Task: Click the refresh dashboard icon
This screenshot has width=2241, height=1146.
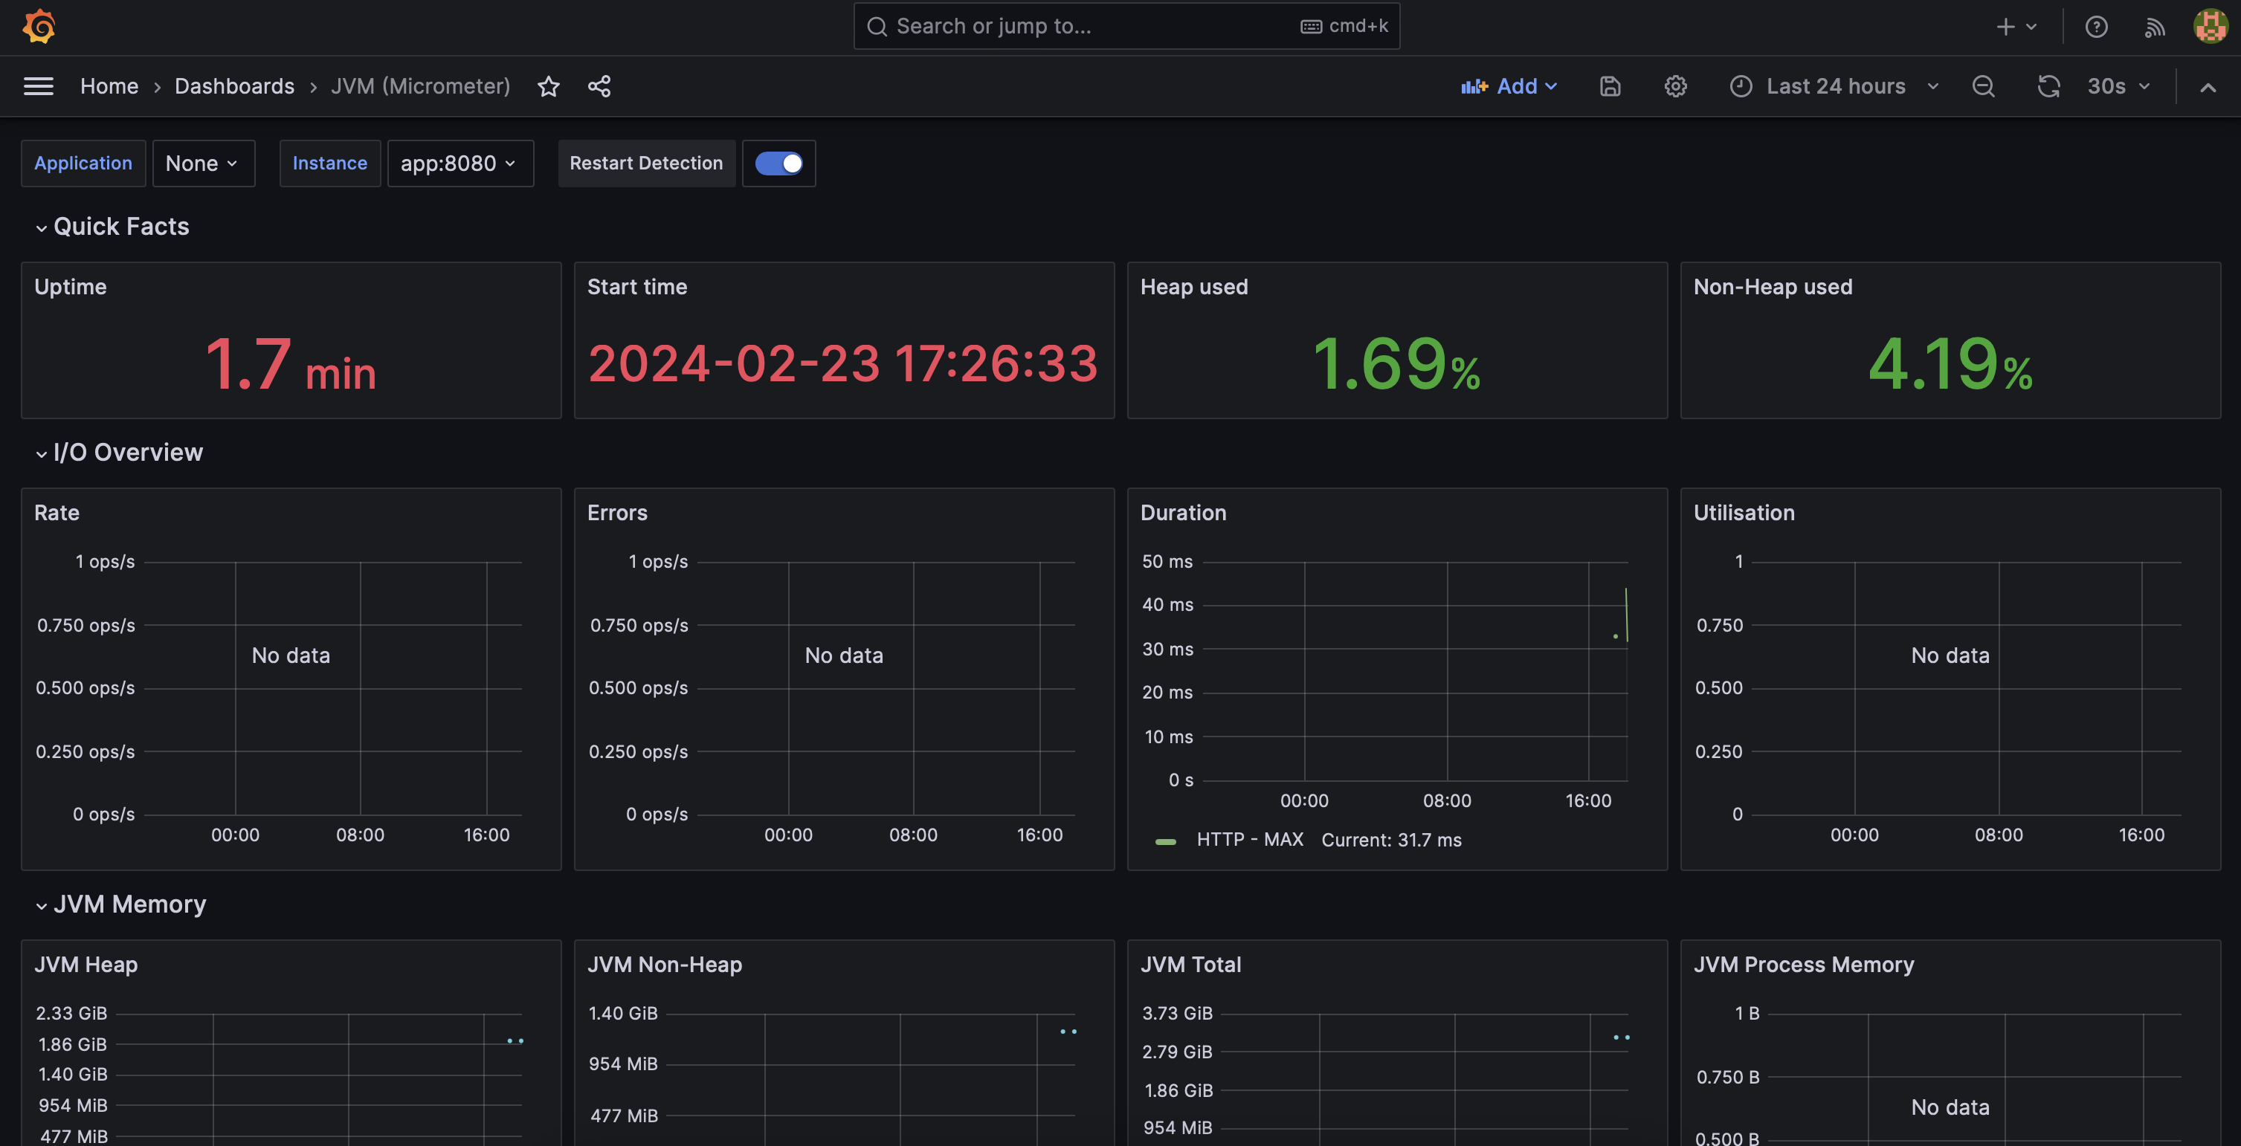Action: pos(2047,85)
